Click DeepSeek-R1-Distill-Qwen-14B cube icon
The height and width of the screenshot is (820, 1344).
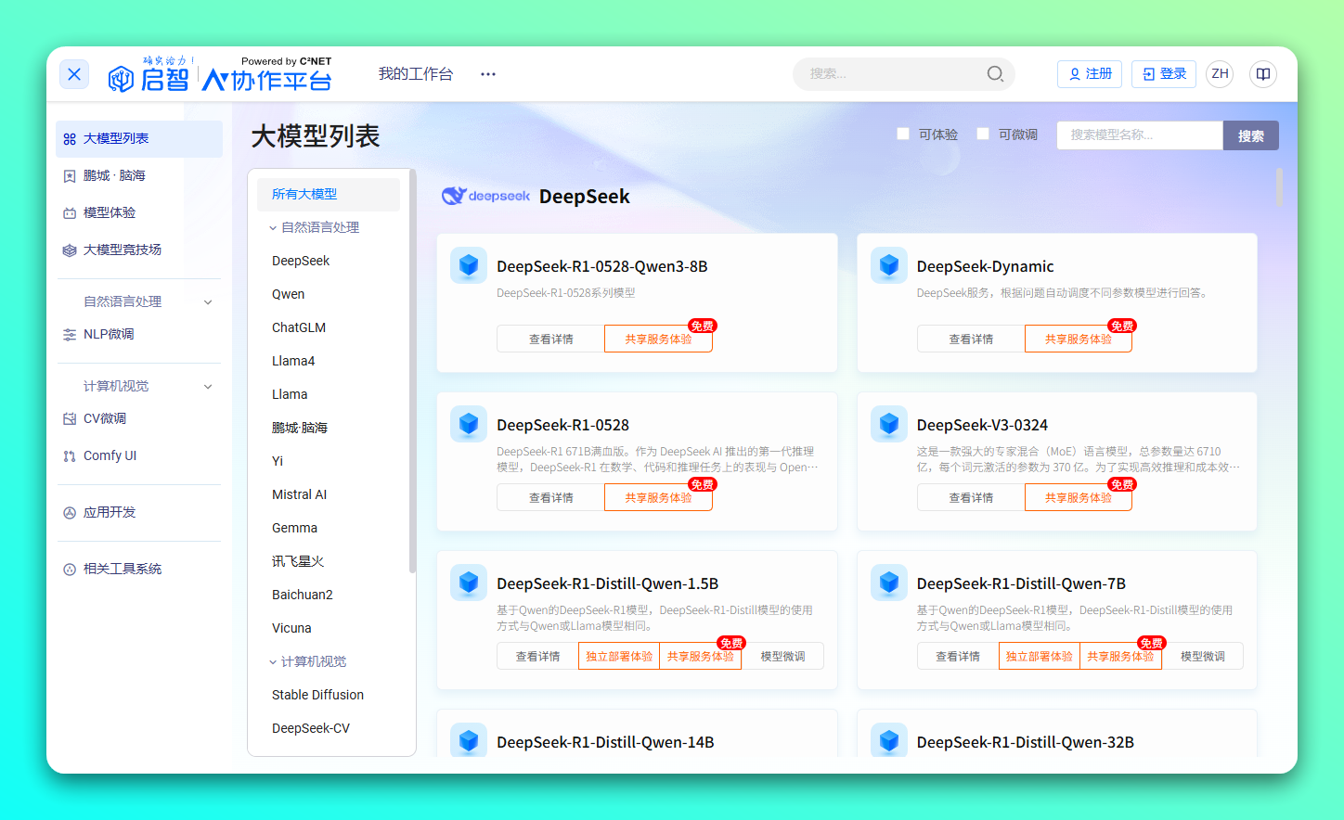[x=469, y=740]
